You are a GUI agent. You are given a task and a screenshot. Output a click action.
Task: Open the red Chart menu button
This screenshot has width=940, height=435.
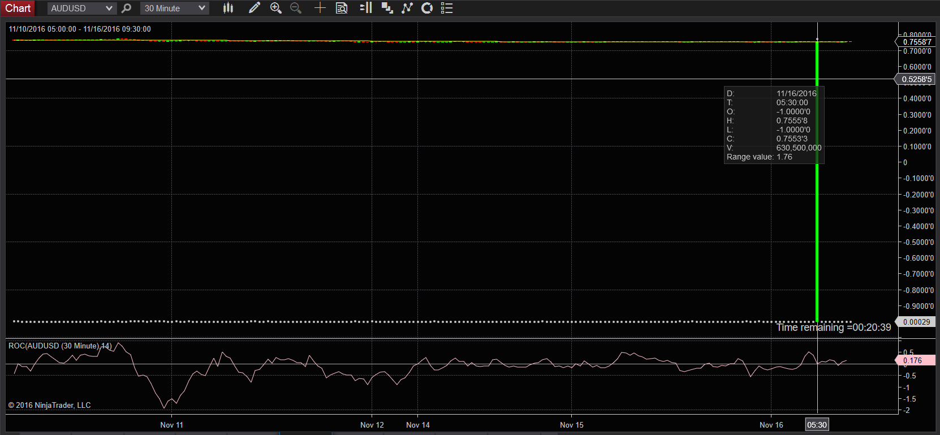18,8
